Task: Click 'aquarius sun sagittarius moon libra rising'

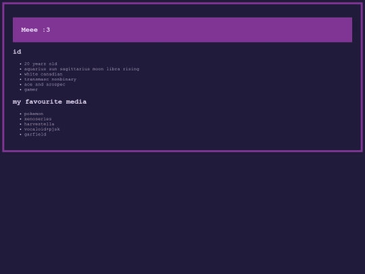Action: pos(82,69)
